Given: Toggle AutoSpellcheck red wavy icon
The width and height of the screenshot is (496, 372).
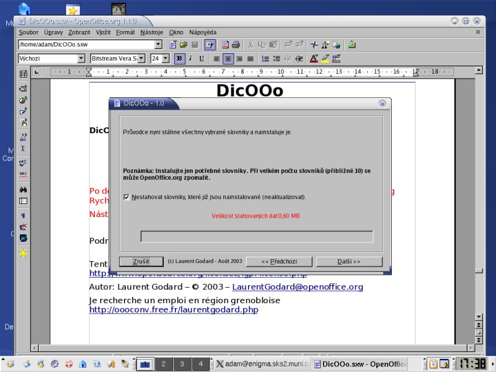Looking at the screenshot, I should 23,175.
